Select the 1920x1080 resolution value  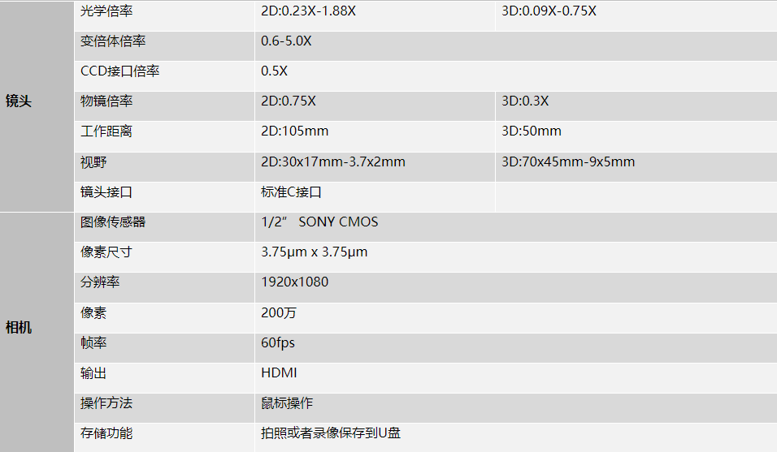tap(295, 282)
